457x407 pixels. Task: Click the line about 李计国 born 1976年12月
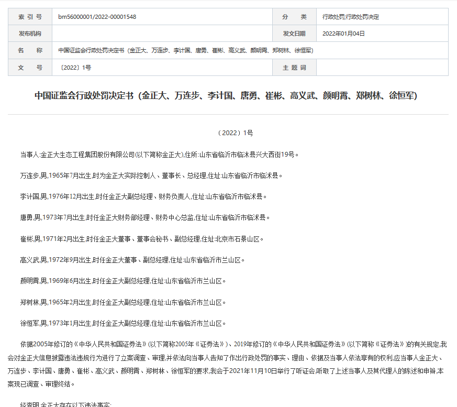(143, 196)
